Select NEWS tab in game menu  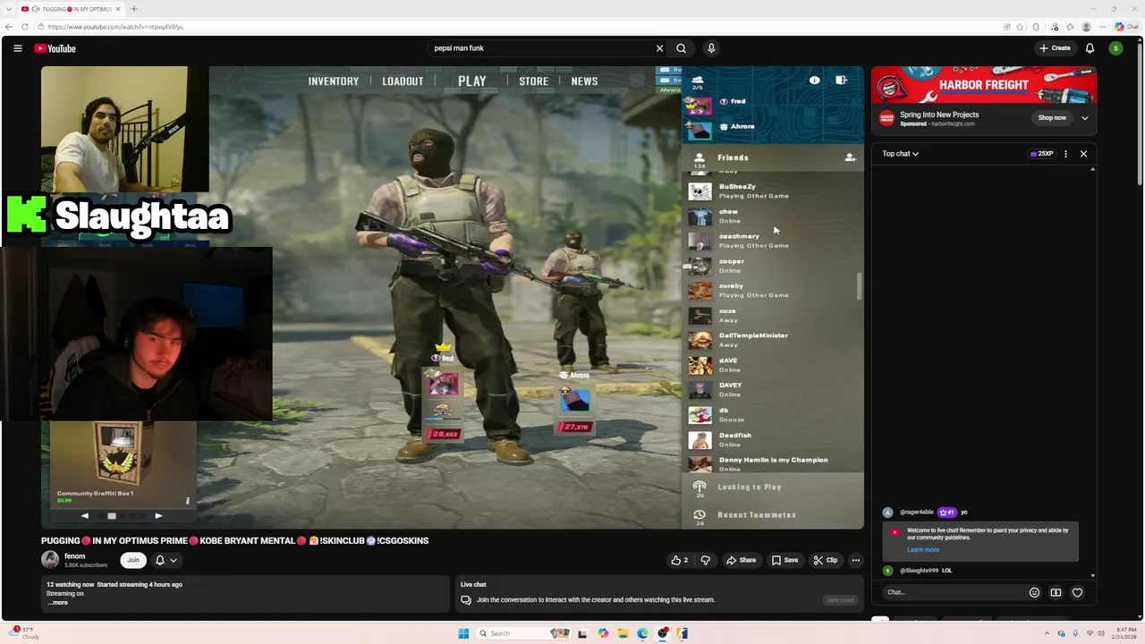point(584,81)
